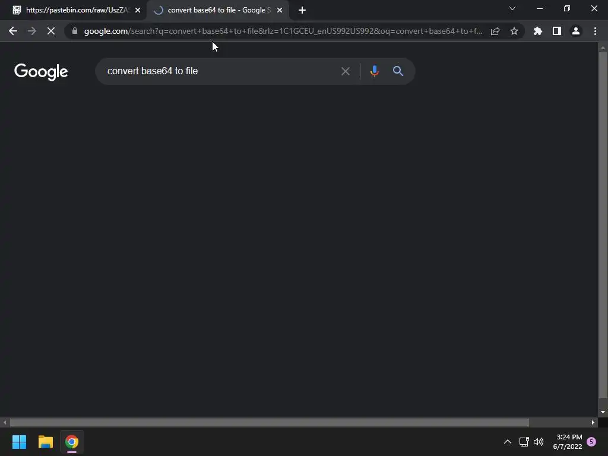
Task: Stop loading the page
Action: pos(51,31)
